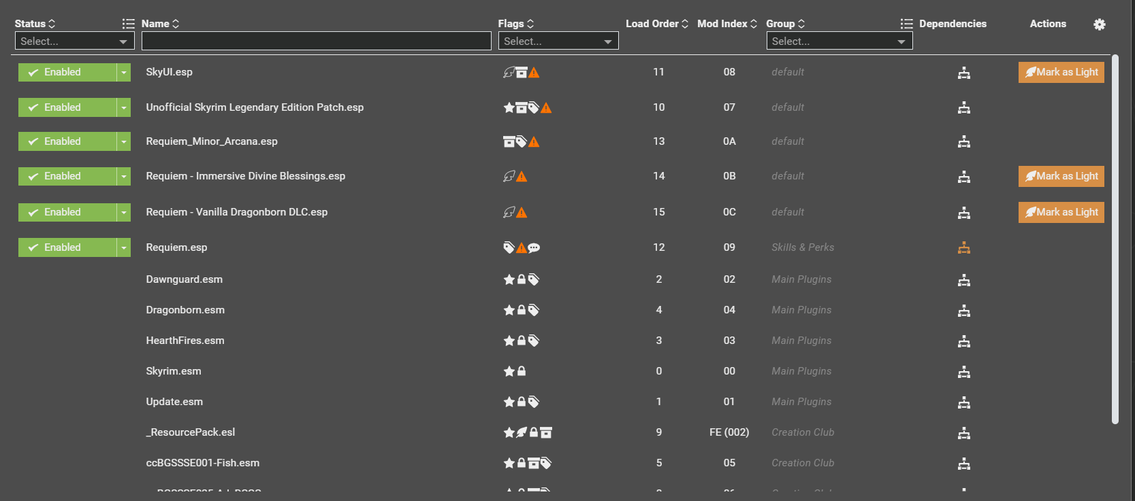The image size is (1135, 501).
Task: Toggle Enabled status for Requiem.esp
Action: [67, 247]
